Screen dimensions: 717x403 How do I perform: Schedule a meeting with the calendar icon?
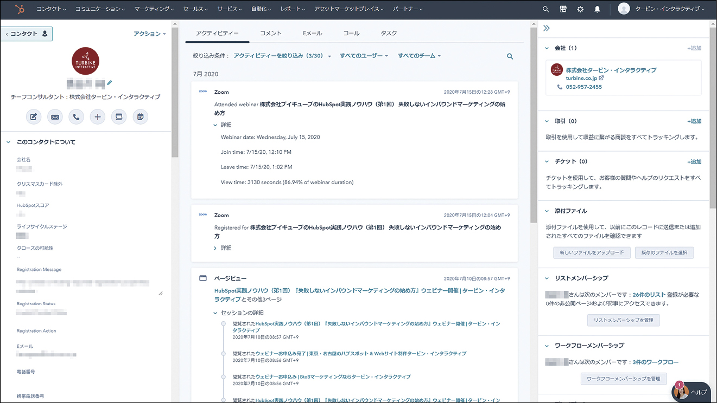click(x=141, y=116)
